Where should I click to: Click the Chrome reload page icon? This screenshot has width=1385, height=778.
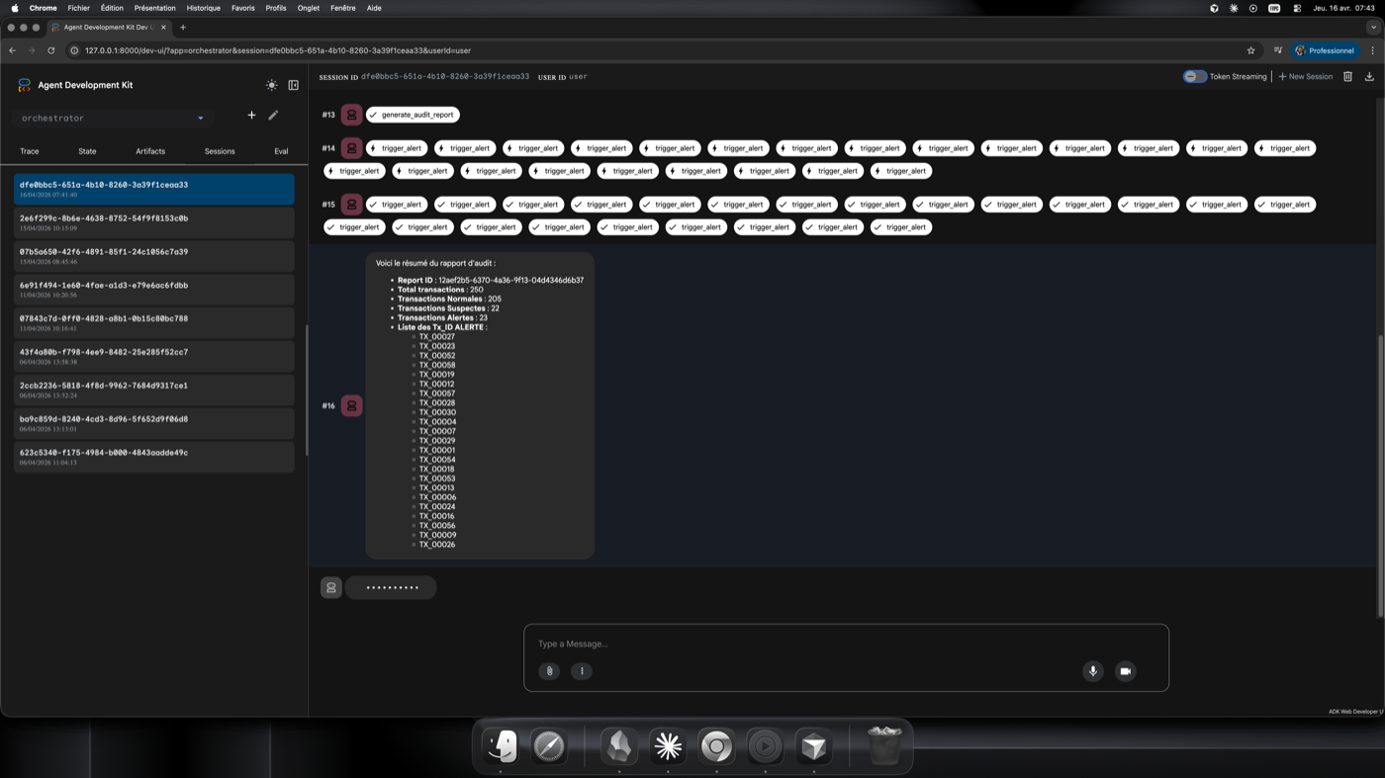click(x=51, y=50)
